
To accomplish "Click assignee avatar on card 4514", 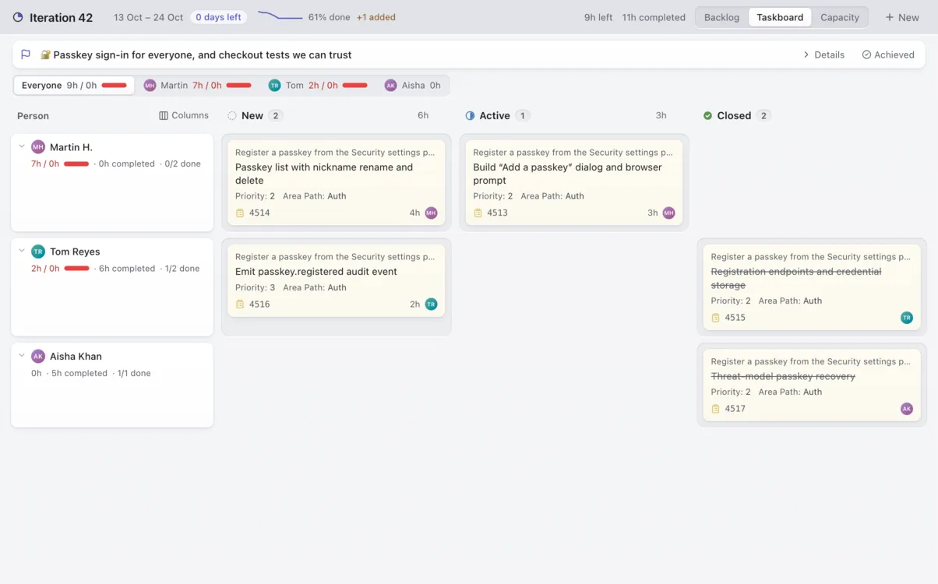I will 431,213.
